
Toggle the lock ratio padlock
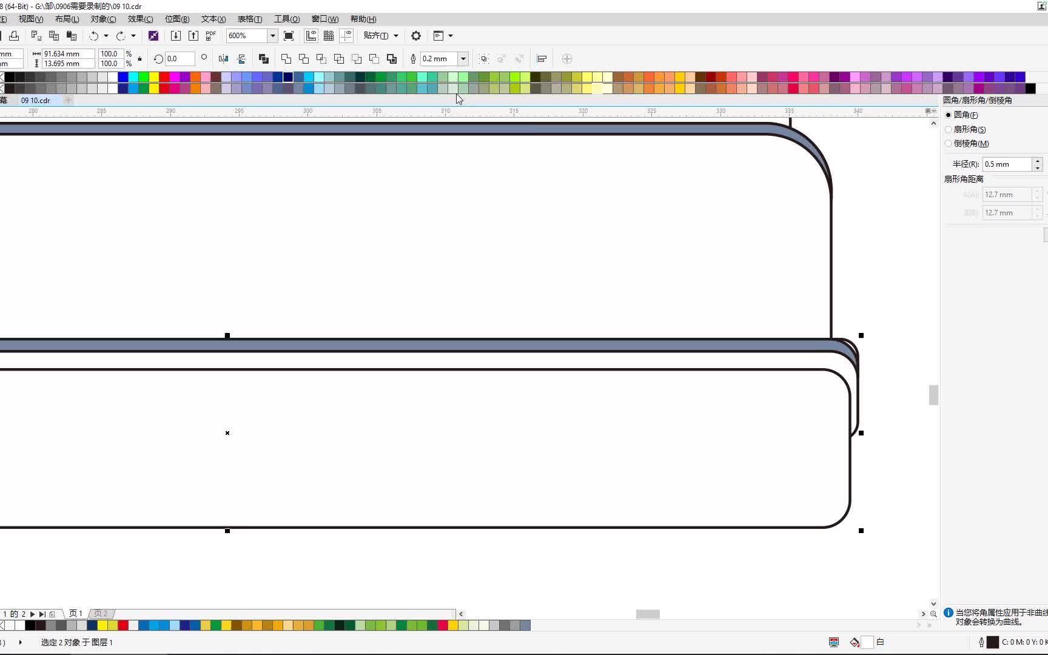pyautogui.click(x=140, y=59)
